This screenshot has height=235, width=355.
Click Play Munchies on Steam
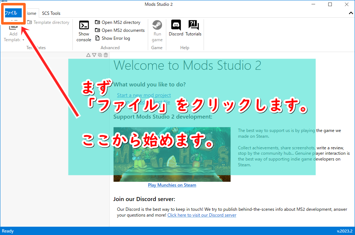172,185
